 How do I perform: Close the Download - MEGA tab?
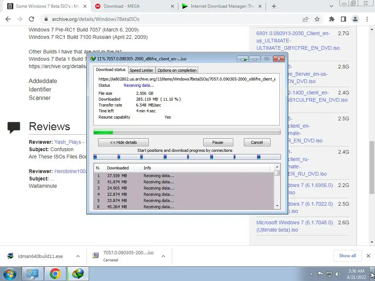tap(172, 6)
